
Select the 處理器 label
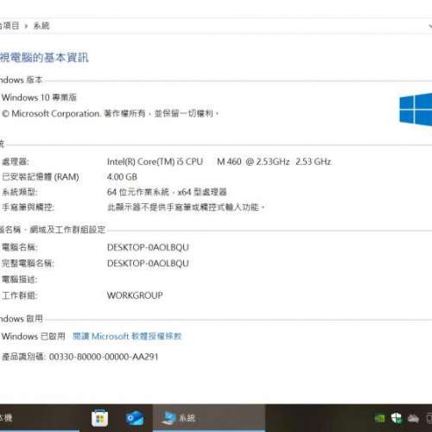[16, 162]
